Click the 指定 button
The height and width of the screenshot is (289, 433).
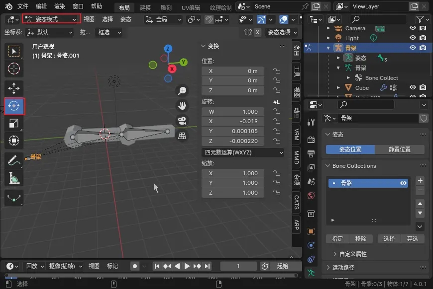click(x=337, y=239)
